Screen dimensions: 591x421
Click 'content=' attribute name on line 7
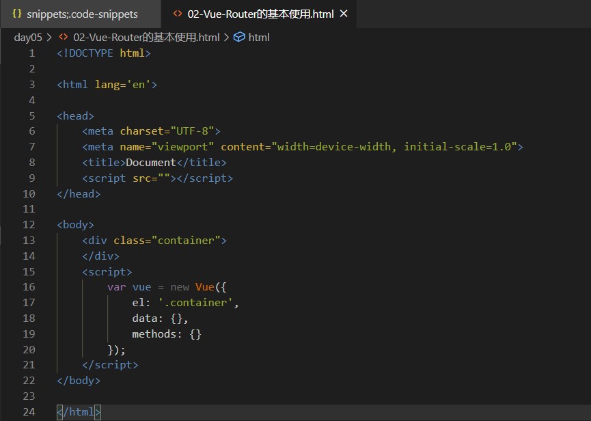246,147
